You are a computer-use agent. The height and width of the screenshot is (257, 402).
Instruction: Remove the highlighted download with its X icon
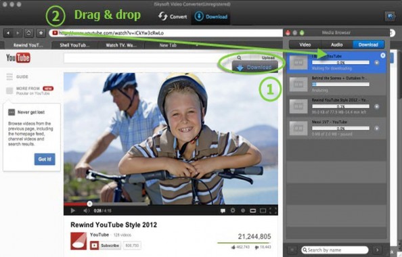383,55
